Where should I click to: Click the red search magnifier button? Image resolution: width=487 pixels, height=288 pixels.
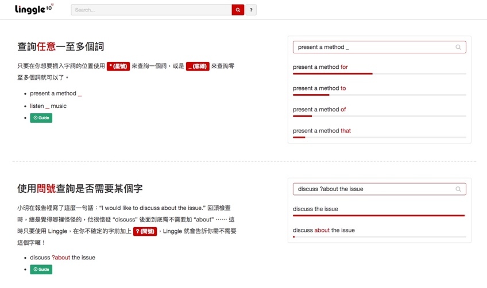[238, 10]
